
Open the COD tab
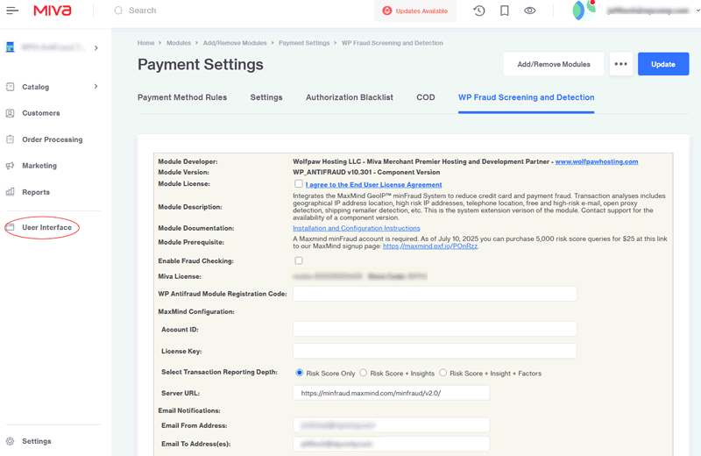coord(426,97)
